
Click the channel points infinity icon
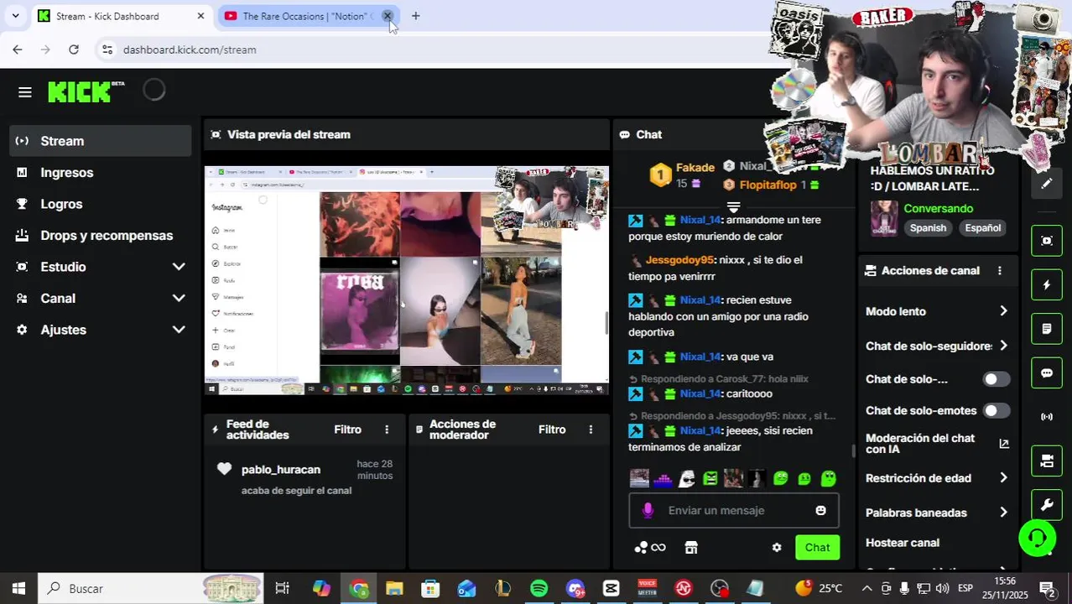coord(650,548)
